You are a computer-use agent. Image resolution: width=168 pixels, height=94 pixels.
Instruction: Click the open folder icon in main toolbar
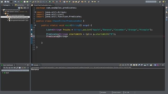coord(73,2)
